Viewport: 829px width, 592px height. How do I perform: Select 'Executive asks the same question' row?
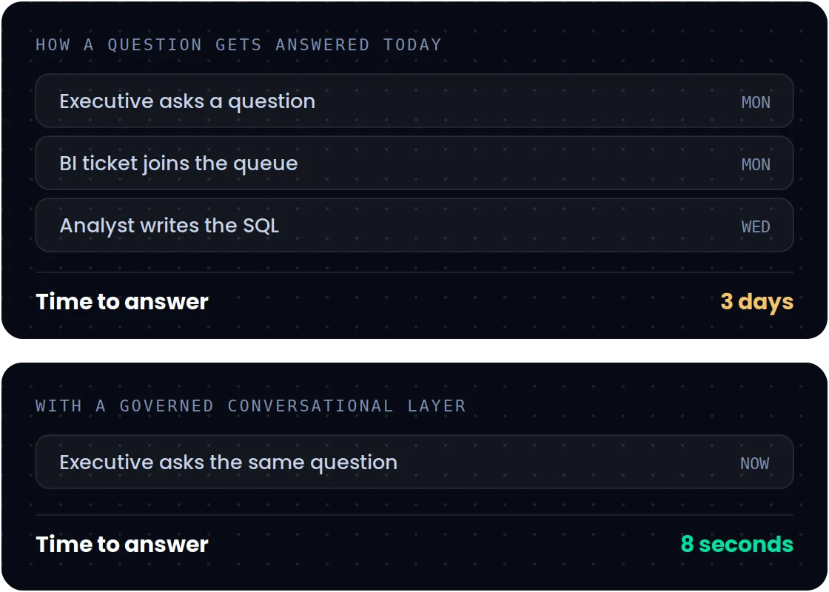tap(414, 462)
